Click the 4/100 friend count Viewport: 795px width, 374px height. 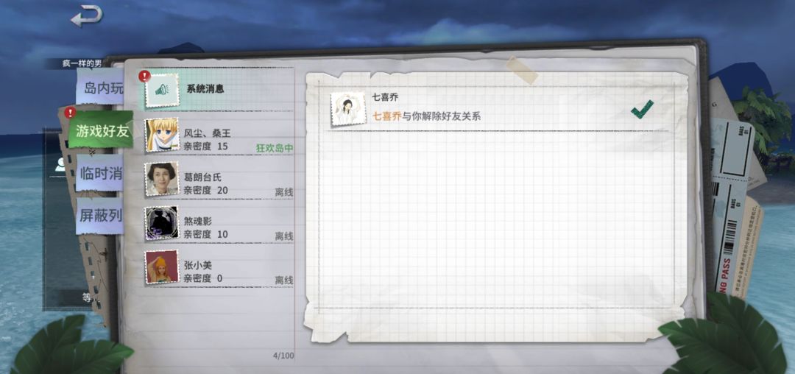tap(283, 356)
